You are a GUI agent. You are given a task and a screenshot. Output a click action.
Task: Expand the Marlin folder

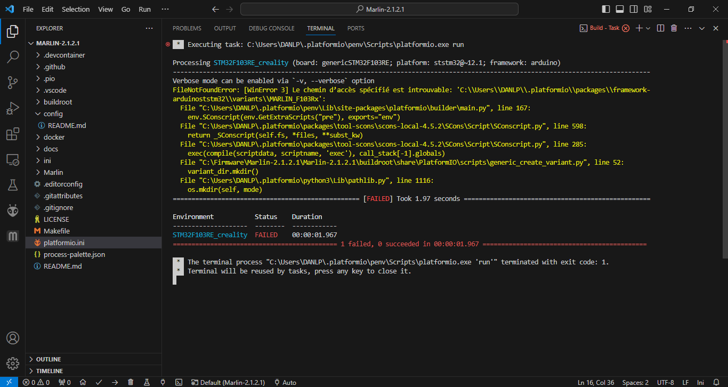(93, 172)
